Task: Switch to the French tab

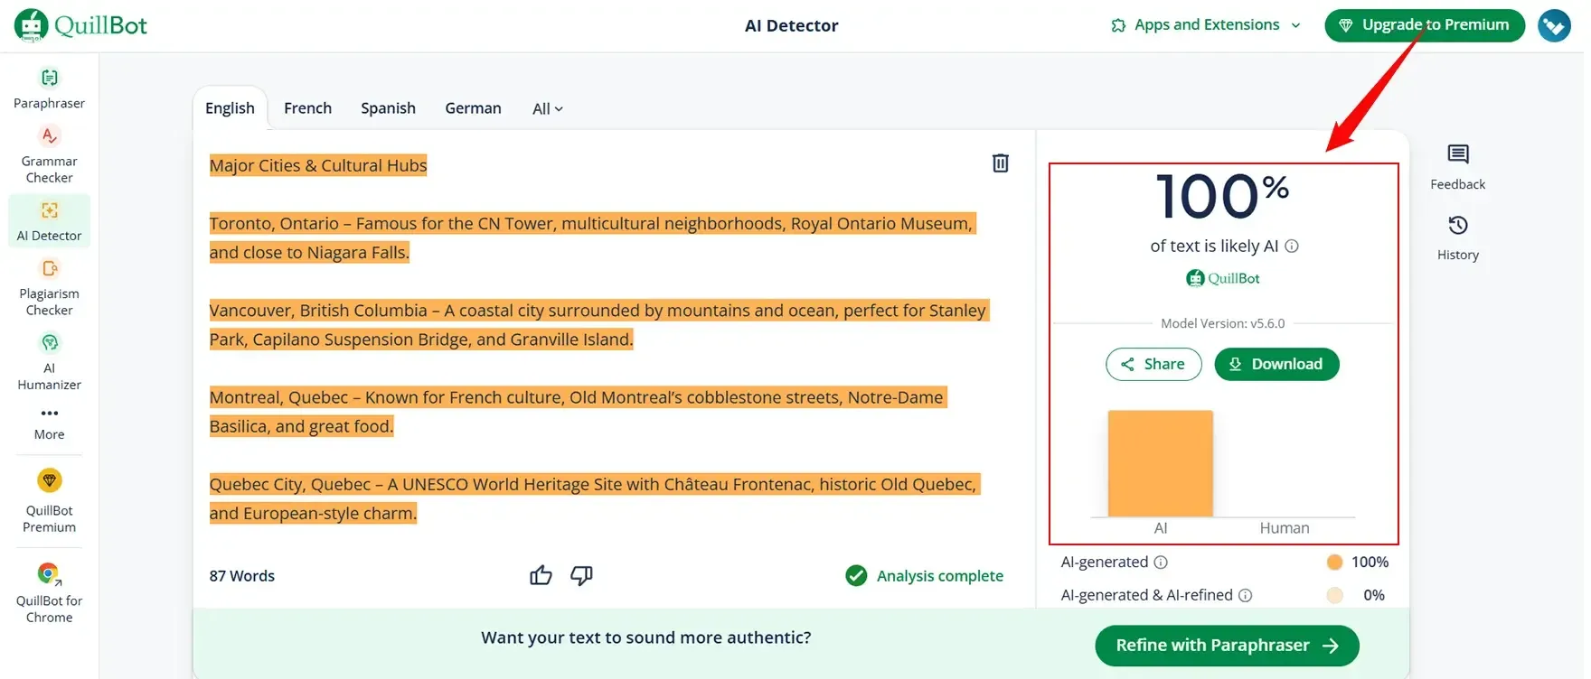Action: [307, 108]
